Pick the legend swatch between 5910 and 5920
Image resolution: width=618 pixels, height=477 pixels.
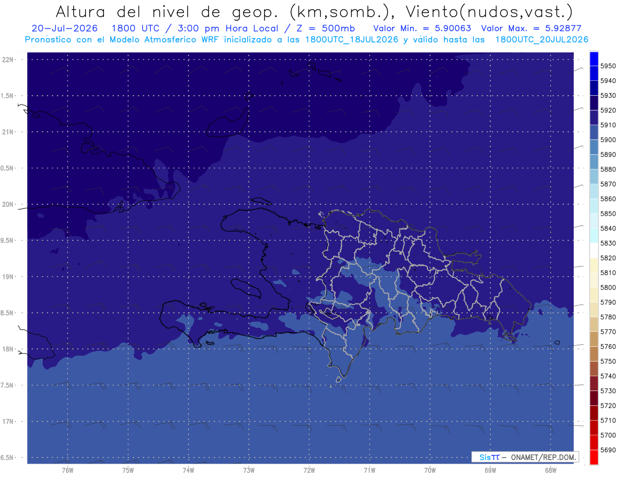594,118
